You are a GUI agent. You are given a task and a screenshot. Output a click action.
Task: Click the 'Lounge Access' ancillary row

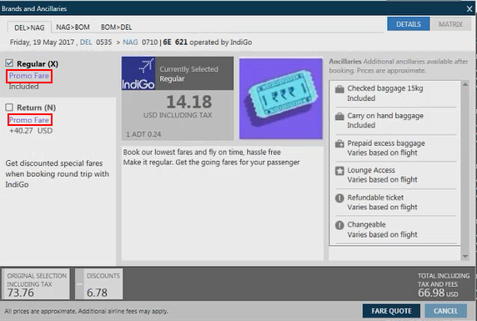pos(396,175)
